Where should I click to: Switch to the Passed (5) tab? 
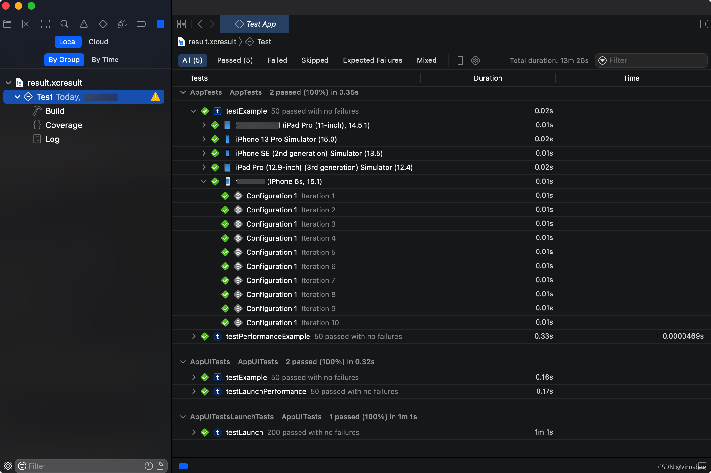(x=234, y=60)
